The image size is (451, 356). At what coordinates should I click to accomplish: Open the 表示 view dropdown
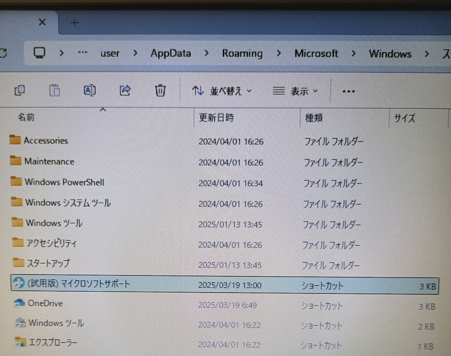[295, 91]
